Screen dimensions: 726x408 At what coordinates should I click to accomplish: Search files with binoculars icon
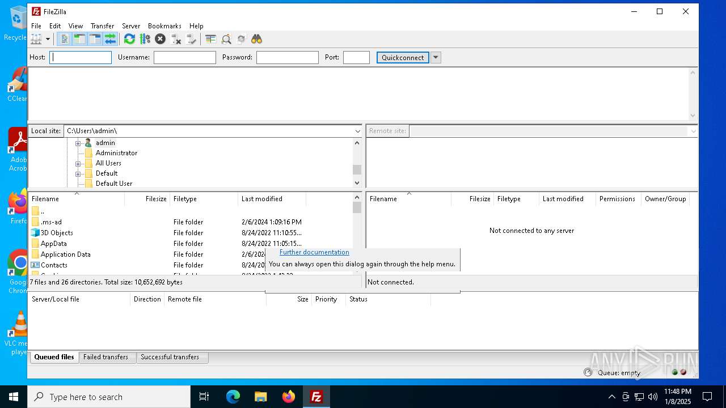click(x=257, y=39)
